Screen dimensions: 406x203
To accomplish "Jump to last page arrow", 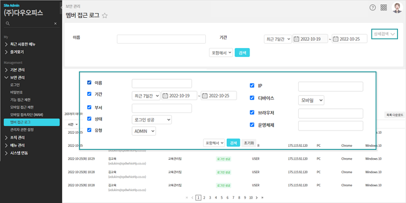I will click(263, 198).
